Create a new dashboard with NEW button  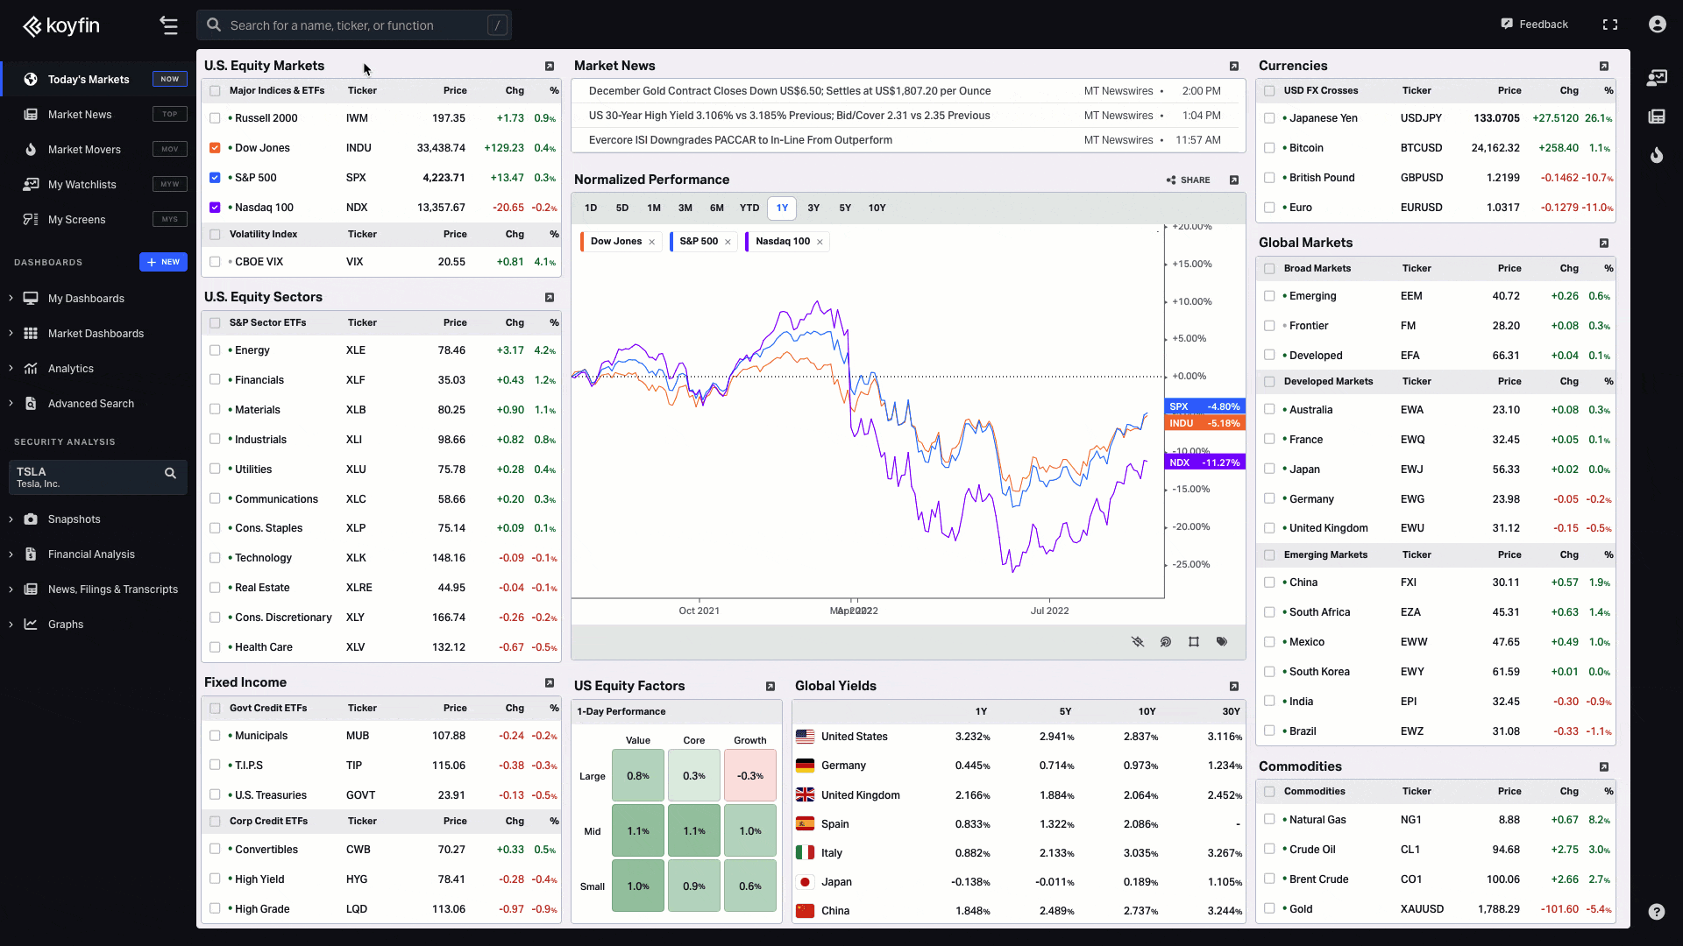point(163,262)
